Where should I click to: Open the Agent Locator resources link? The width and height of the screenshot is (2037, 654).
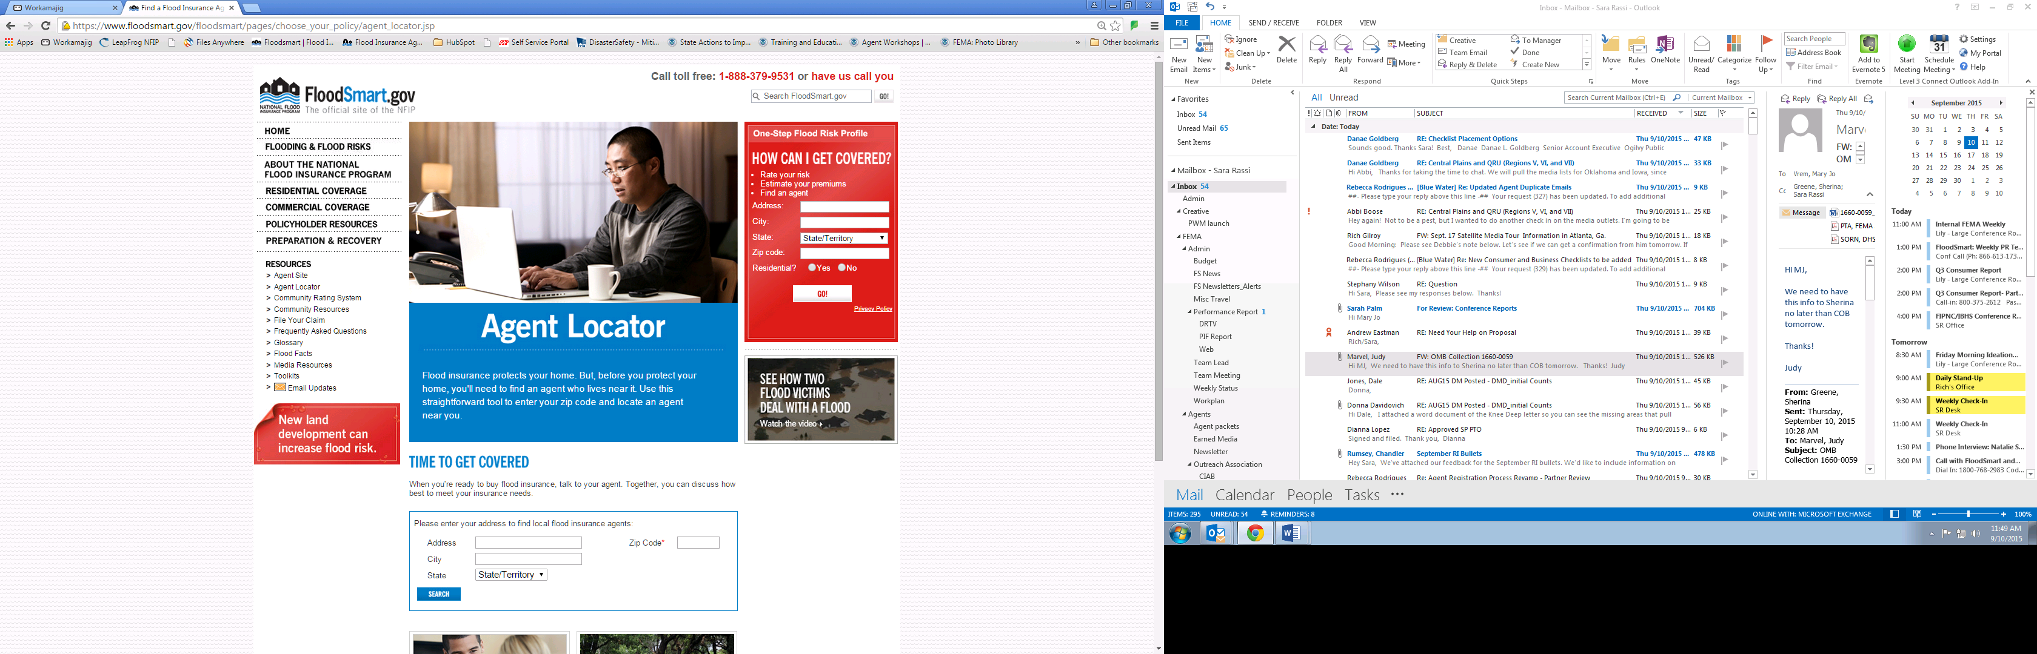[x=296, y=286]
